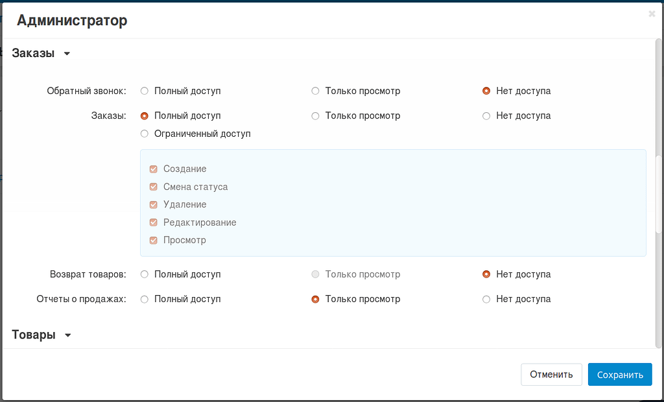Expand the Товары section arrow
The image size is (664, 402).
pos(67,335)
